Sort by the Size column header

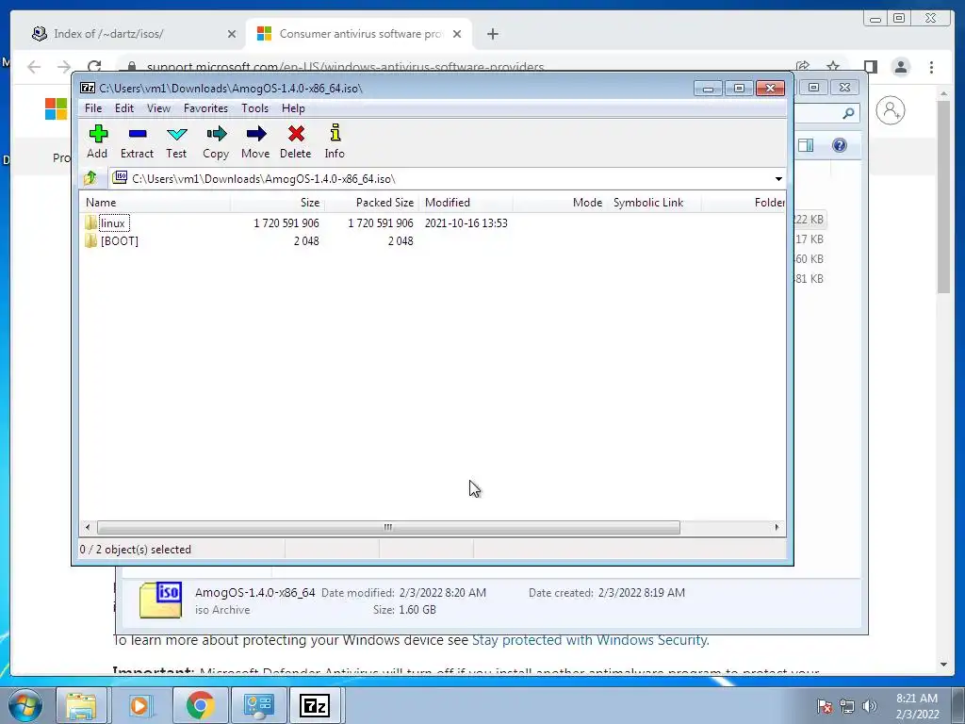(x=278, y=203)
